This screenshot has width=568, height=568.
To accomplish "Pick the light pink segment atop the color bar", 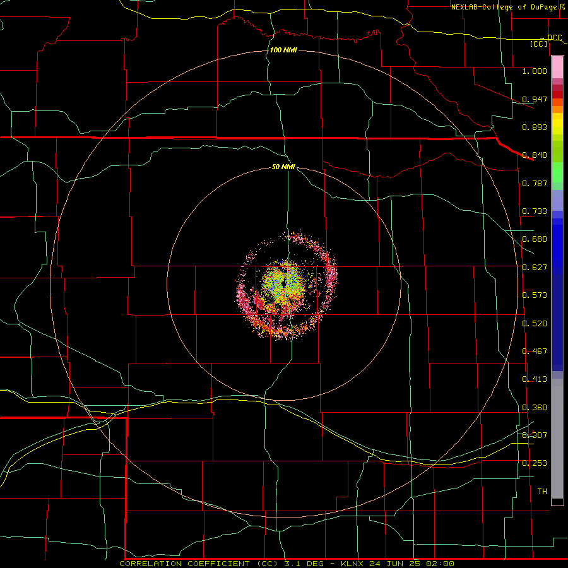I will pos(557,68).
